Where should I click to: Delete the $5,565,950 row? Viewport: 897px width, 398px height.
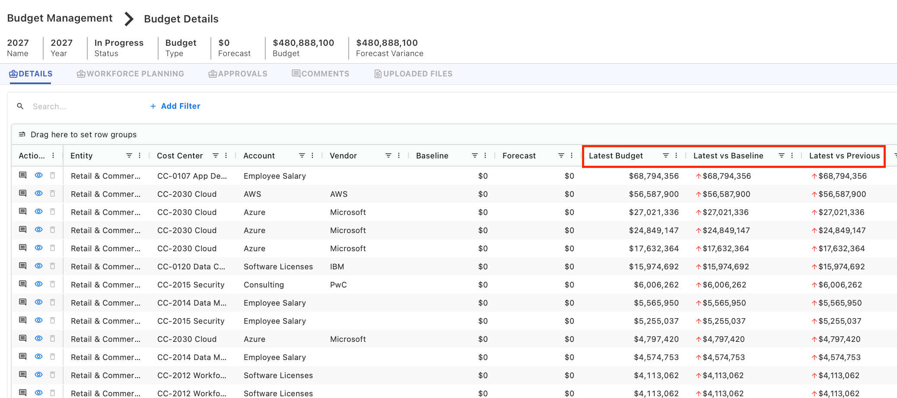coord(53,302)
